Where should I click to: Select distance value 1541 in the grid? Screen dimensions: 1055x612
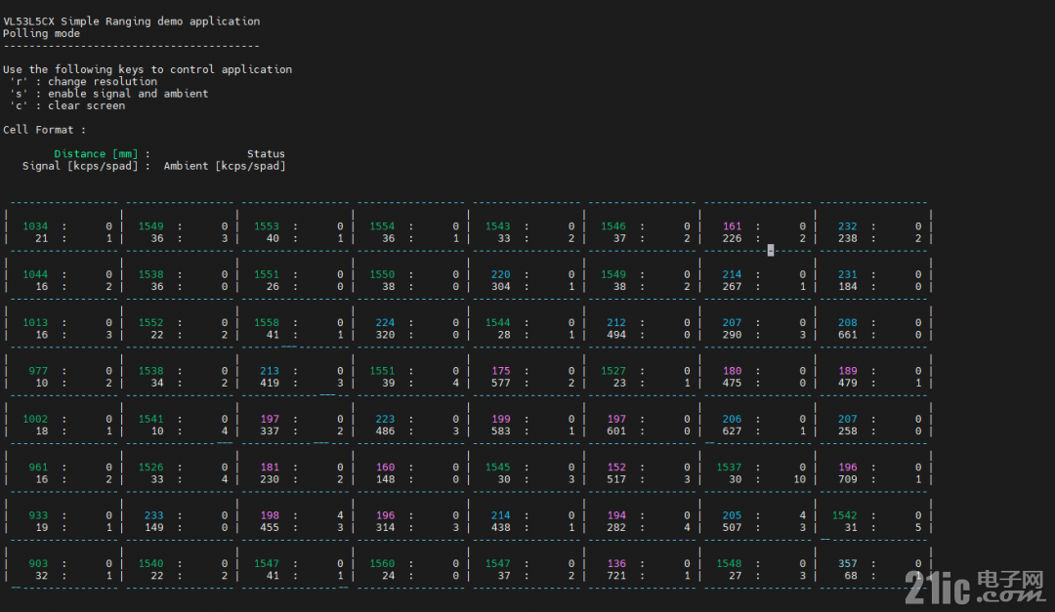point(150,421)
